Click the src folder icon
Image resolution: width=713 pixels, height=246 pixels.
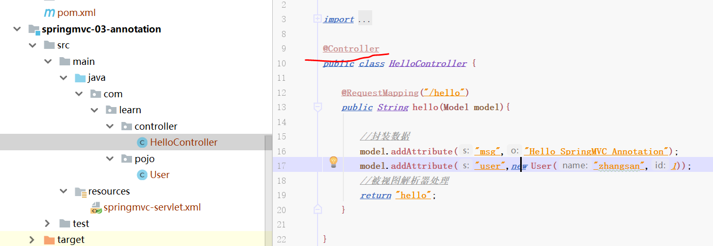pyautogui.click(x=49, y=45)
